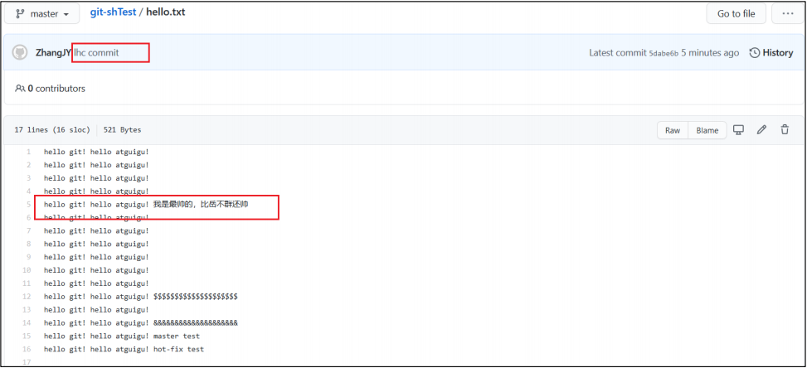Click the trash delete file icon
807x368 pixels.
click(785, 130)
